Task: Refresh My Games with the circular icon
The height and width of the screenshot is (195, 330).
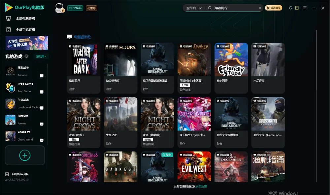Action: click(26, 56)
